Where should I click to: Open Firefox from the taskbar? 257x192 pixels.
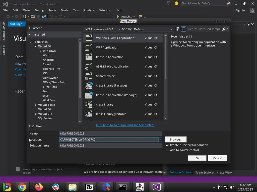point(39,187)
